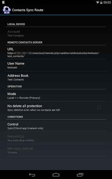Tap the 09:03 clock in status bar

coord(107,3)
